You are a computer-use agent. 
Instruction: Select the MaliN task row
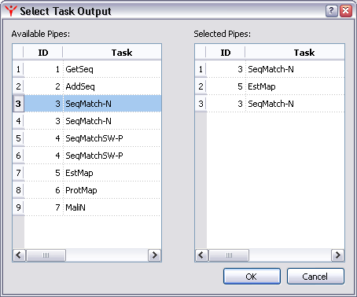pyautogui.click(x=92, y=207)
